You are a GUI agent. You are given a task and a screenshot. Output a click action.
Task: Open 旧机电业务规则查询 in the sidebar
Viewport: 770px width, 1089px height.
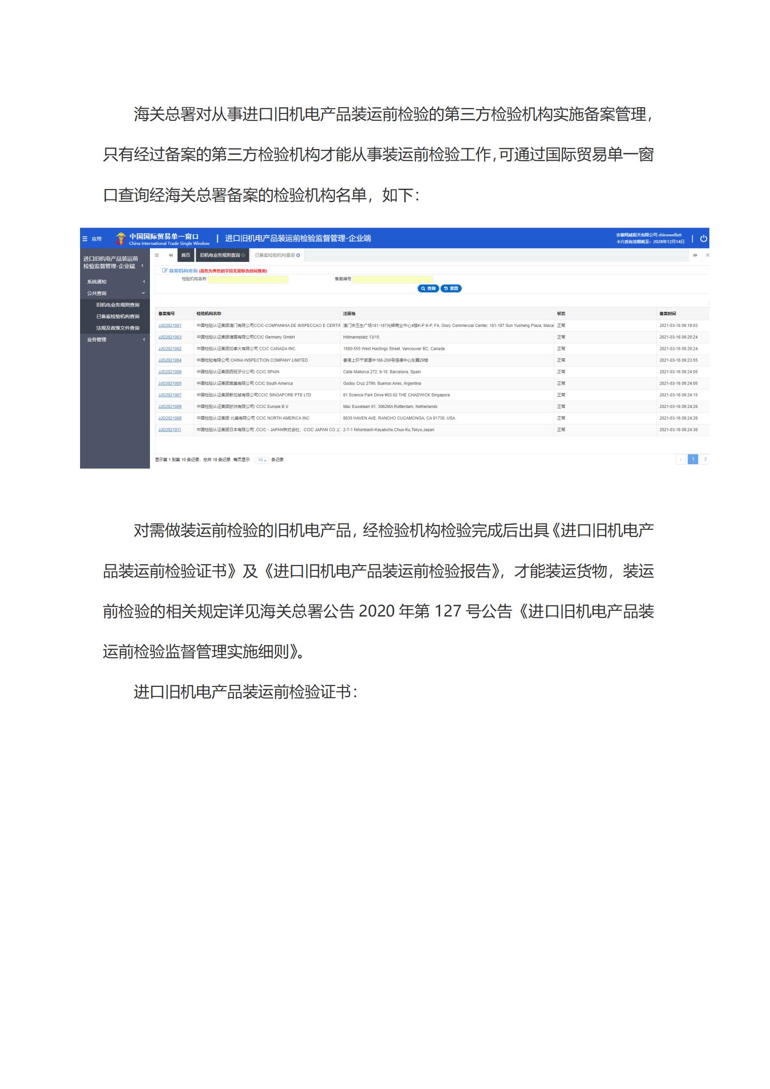(x=117, y=305)
